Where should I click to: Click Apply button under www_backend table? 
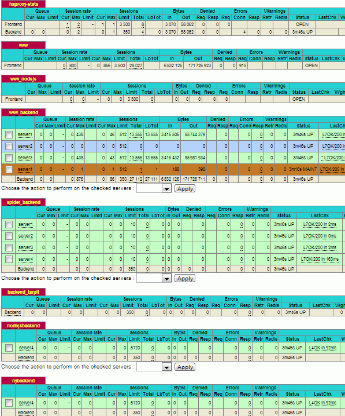(x=185, y=189)
